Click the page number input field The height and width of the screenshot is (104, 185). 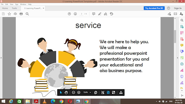coord(81,14)
